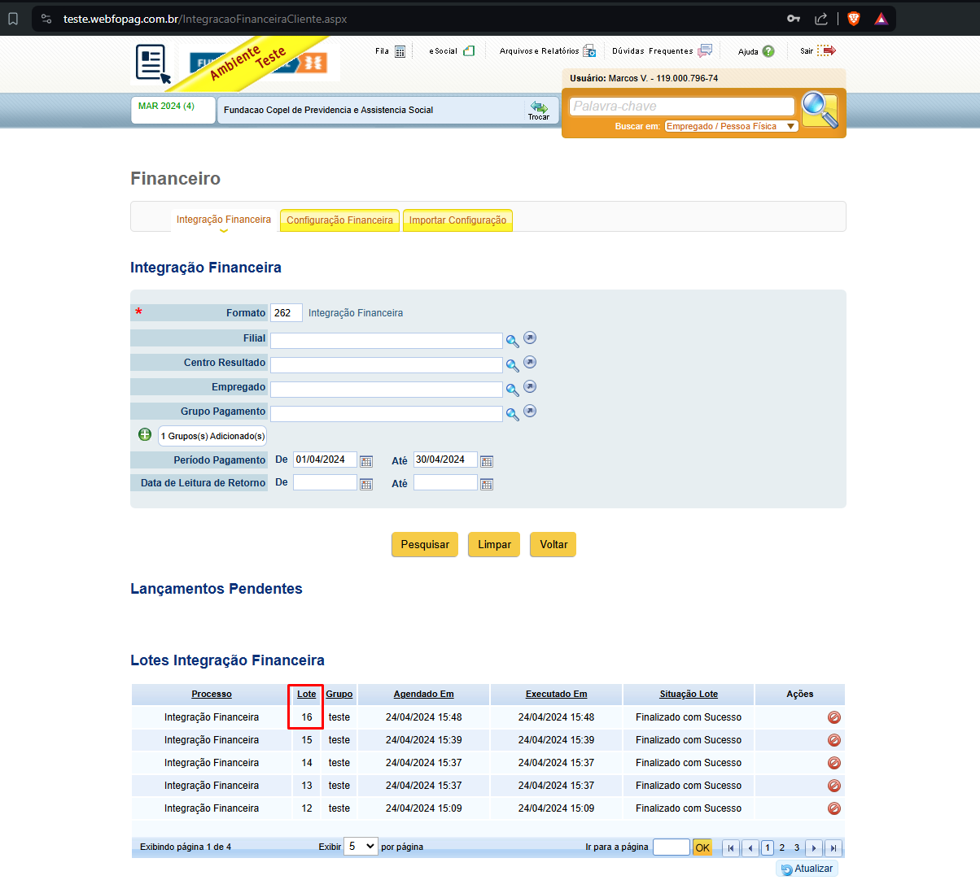
Task: Click the Centro Resultado magnifier icon
Action: (x=512, y=365)
